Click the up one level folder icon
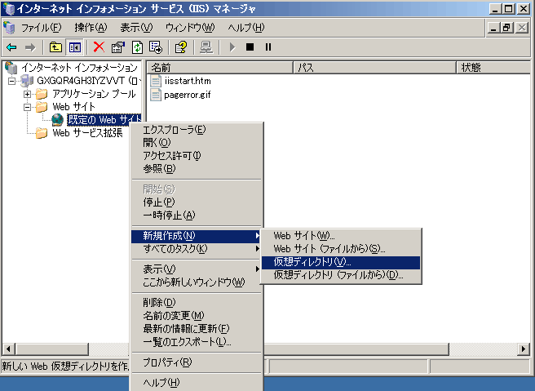 tap(55, 47)
